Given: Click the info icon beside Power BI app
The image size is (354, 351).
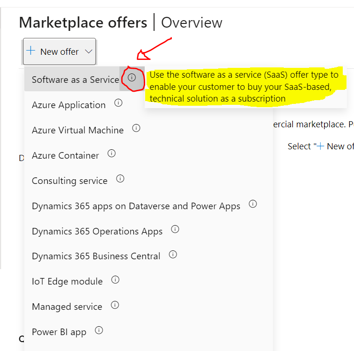Looking at the screenshot, I should (99, 330).
